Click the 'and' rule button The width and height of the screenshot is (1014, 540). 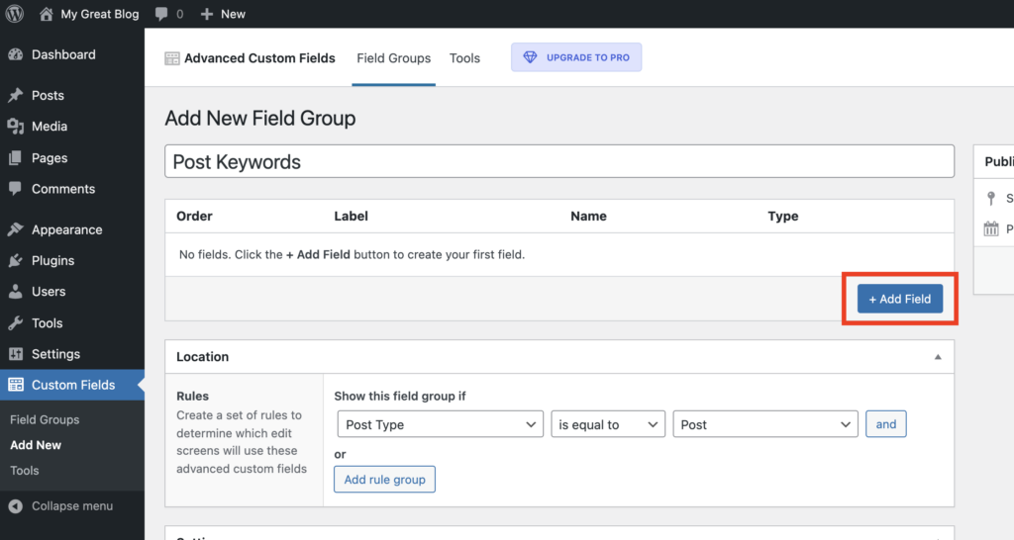886,424
